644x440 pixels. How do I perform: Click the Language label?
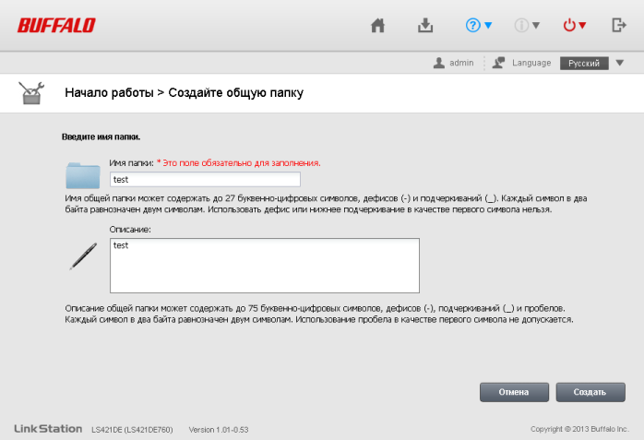pos(531,63)
